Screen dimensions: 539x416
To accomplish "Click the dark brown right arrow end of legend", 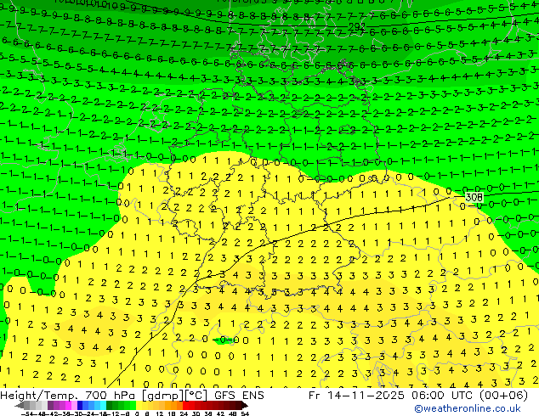I will pos(245,406).
